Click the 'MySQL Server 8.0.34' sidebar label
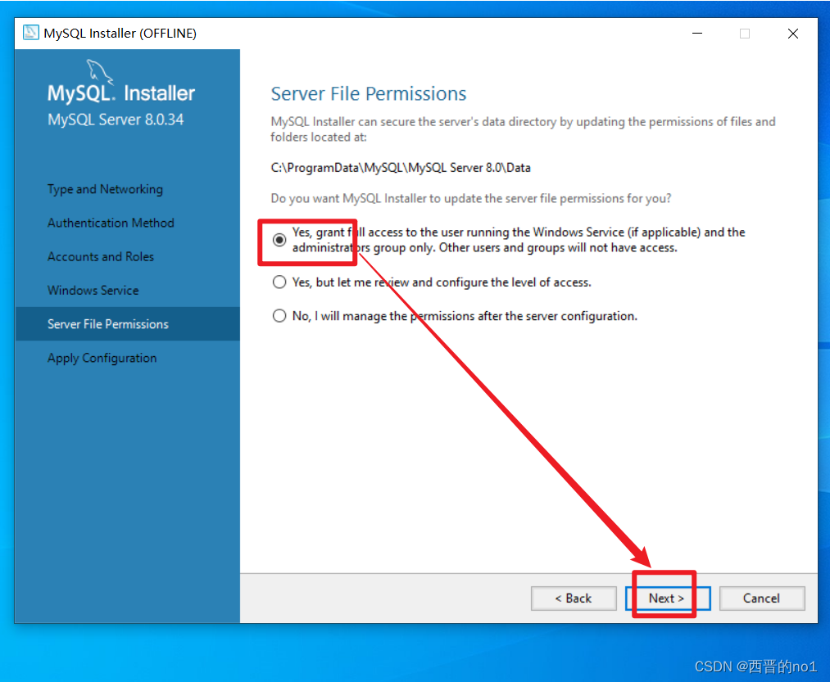830x682 pixels. coord(116,120)
